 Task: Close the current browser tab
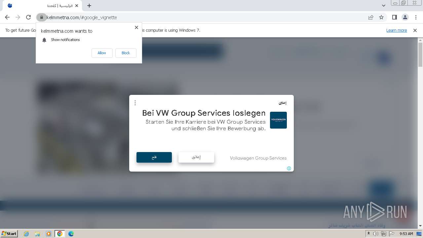coord(77,6)
